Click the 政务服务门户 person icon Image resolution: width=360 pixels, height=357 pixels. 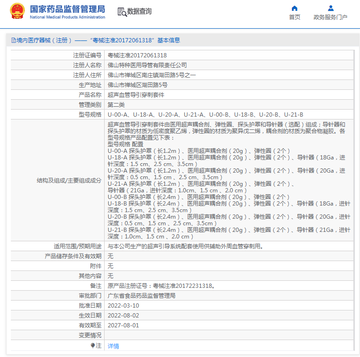[331, 8]
